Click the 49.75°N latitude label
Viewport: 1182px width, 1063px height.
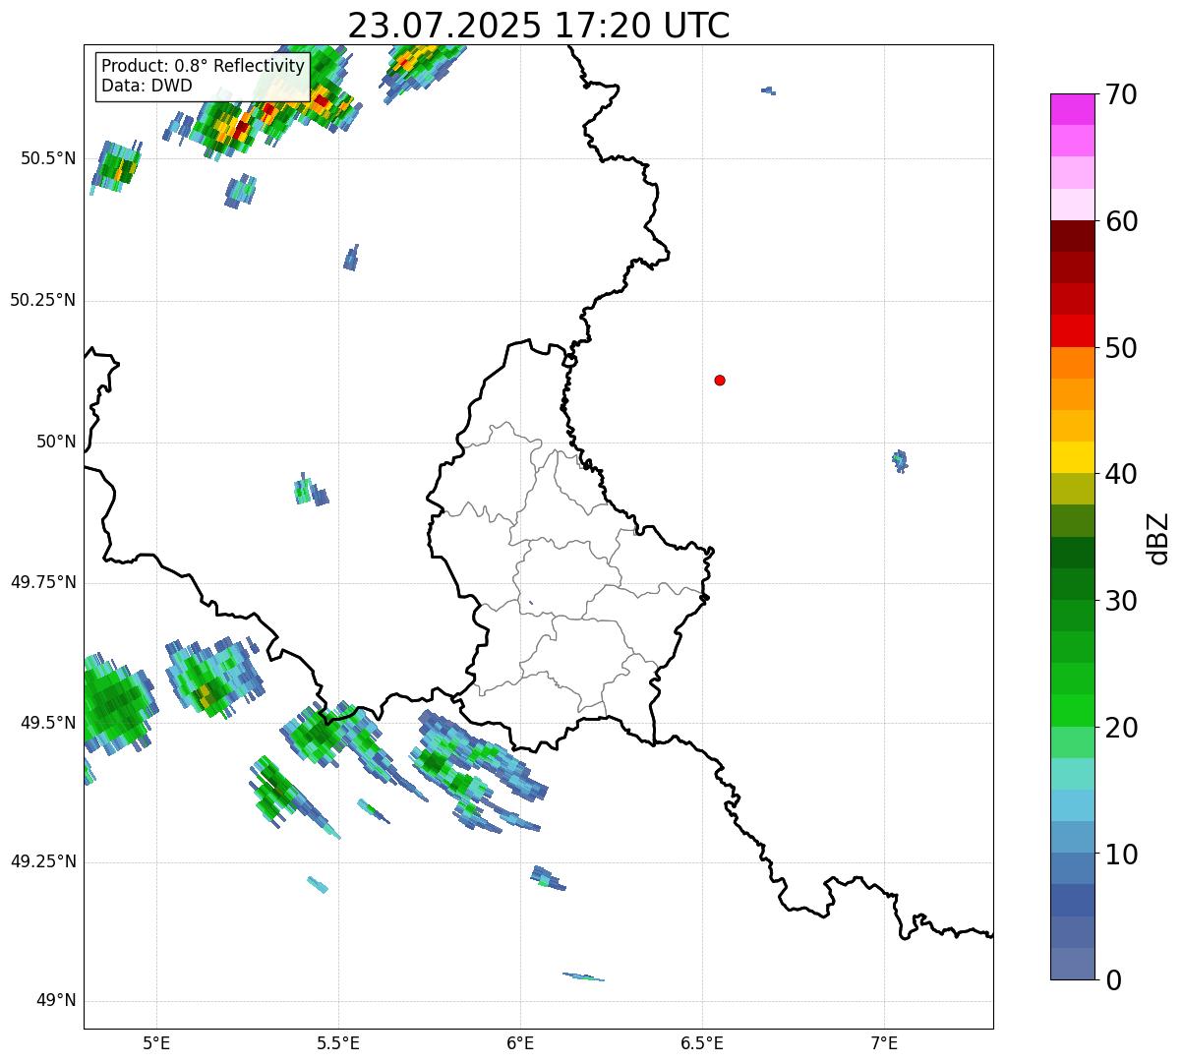click(x=43, y=582)
